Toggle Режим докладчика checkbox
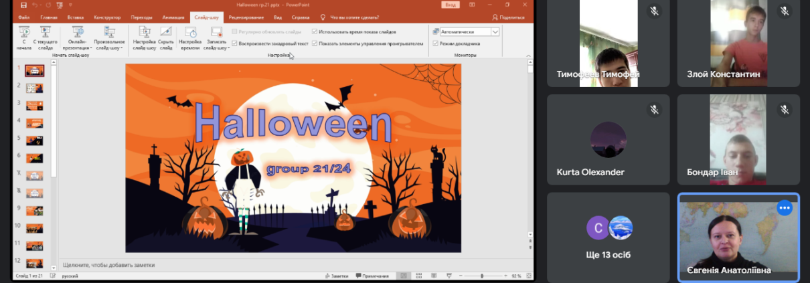The image size is (810, 283). click(x=436, y=43)
